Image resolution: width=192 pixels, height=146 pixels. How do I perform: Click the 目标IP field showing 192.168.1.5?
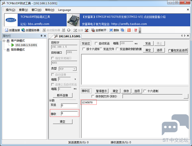tap(64, 47)
